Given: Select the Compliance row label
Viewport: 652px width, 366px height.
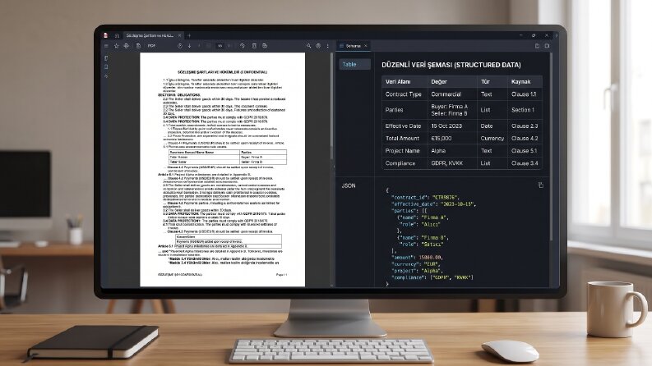Looking at the screenshot, I should coord(405,163).
